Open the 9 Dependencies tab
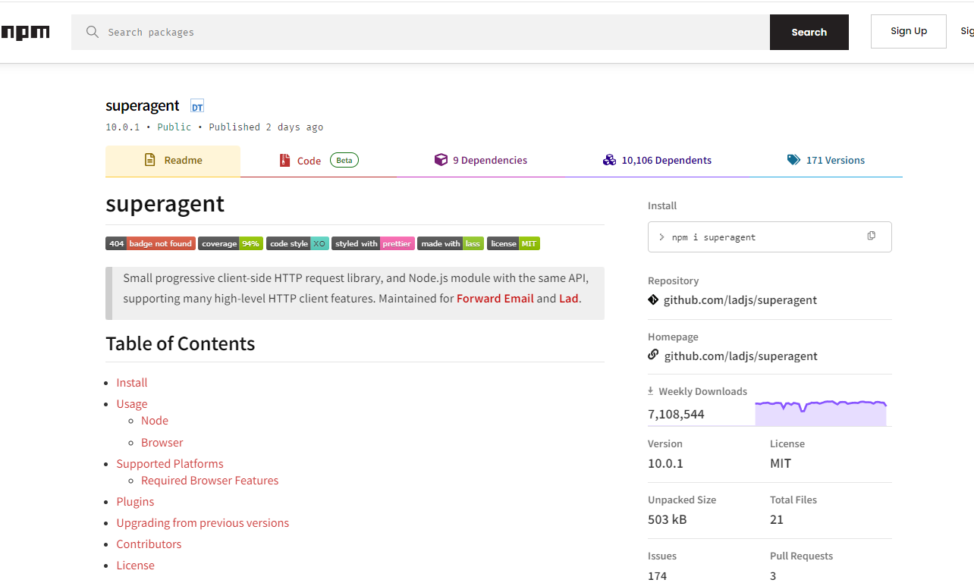Screen dimensions: 974x586 481,161
